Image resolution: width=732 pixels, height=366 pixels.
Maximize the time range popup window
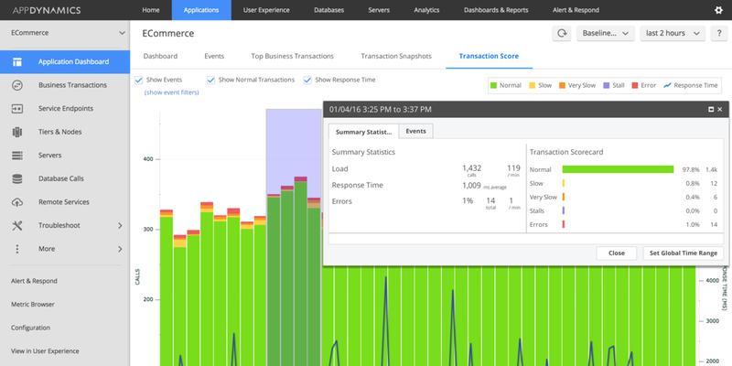pos(711,109)
